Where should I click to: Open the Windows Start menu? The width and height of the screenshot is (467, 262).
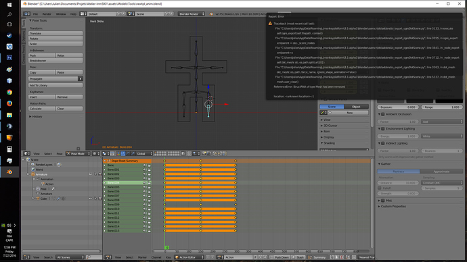click(9, 5)
